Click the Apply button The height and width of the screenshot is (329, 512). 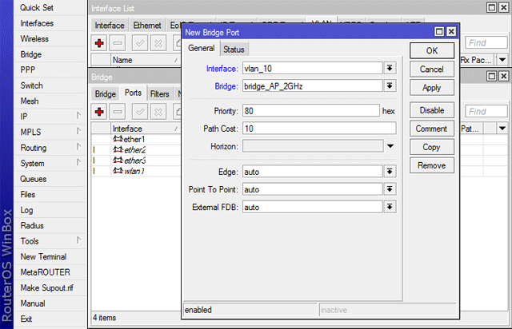point(432,88)
